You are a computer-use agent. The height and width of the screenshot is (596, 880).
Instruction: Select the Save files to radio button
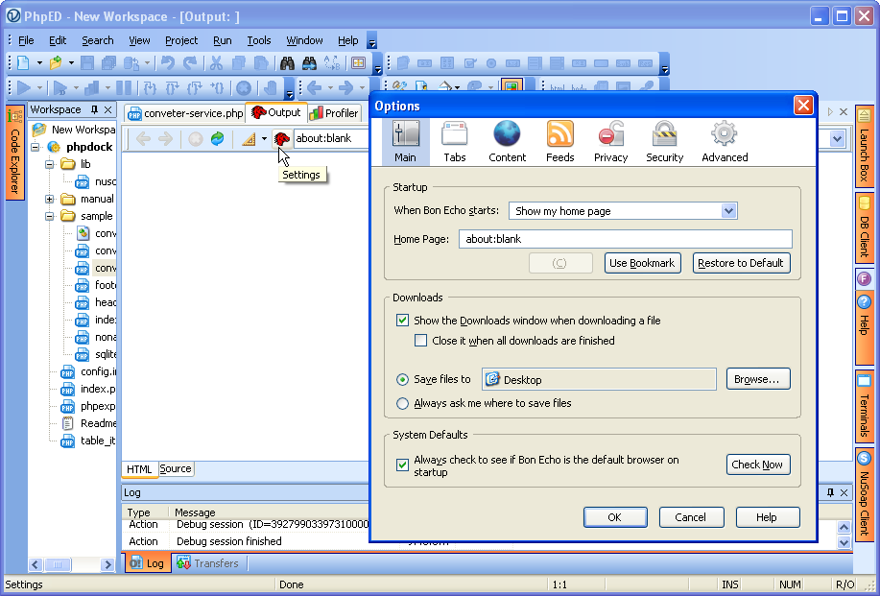[402, 380]
